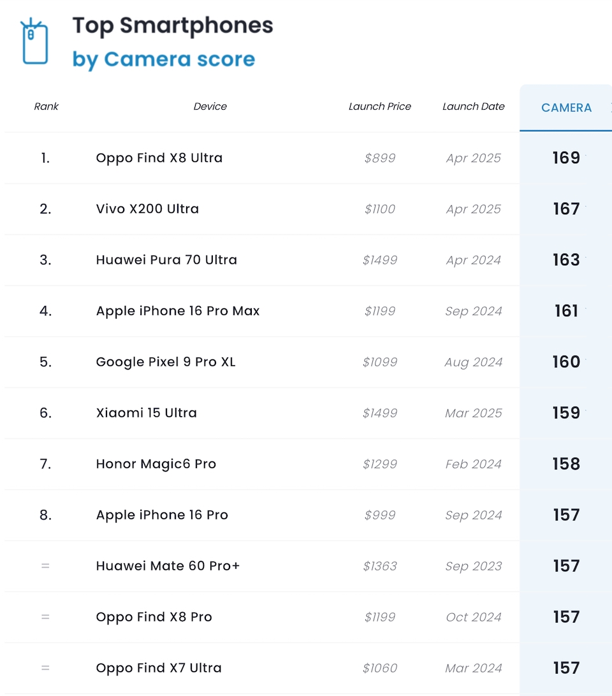Screen dimensions: 612x696
Task: Open the Huawei Mate 60 Pro+ entry
Action: [x=168, y=566]
